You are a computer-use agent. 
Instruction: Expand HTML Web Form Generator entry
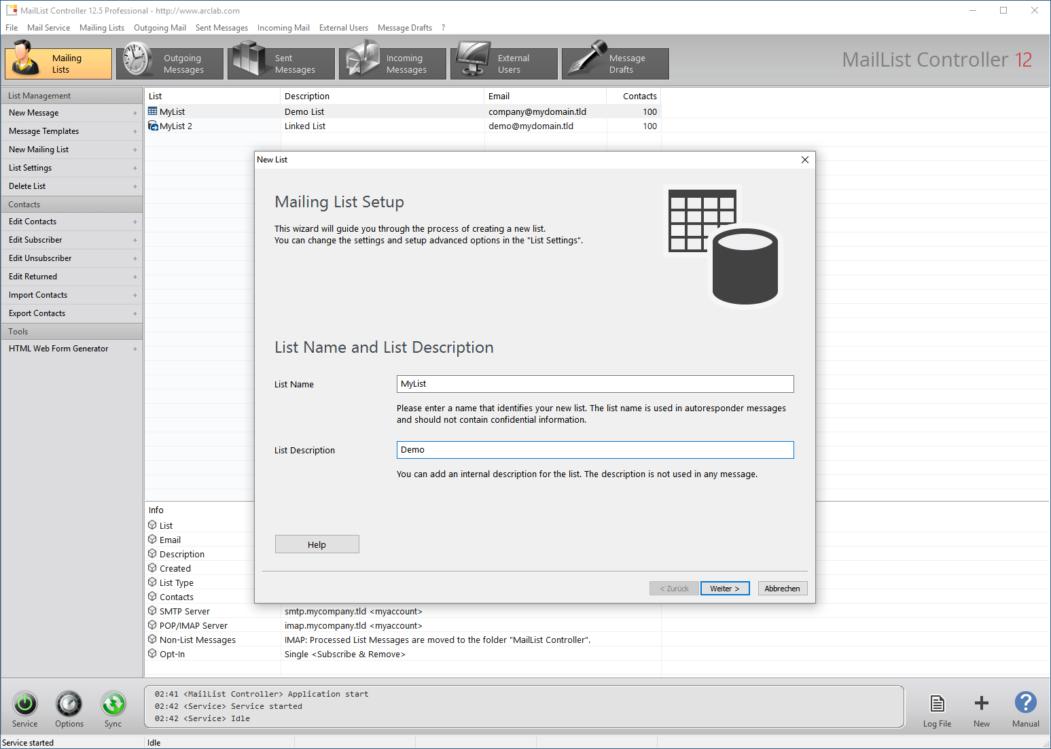point(72,349)
